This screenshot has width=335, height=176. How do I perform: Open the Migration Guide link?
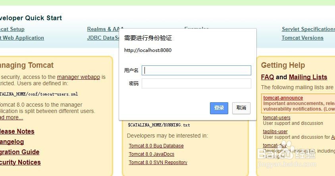point(20,152)
